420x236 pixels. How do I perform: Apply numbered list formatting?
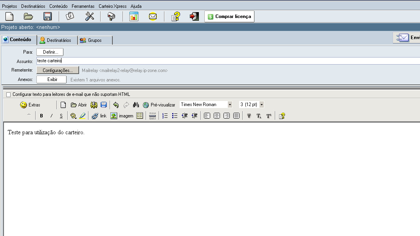(165, 116)
